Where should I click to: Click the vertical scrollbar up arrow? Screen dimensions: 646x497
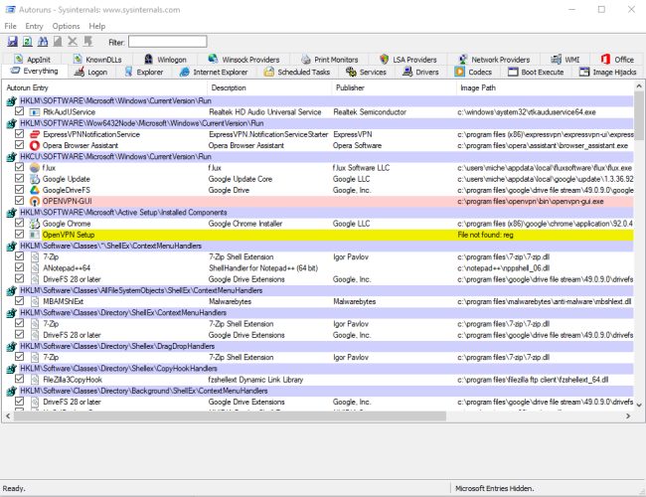pos(639,86)
